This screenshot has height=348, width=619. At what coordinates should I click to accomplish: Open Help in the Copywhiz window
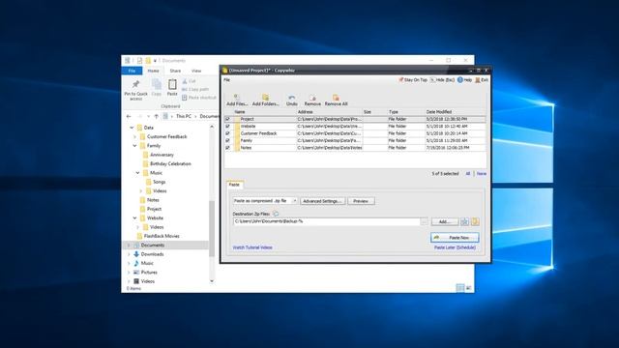464,79
